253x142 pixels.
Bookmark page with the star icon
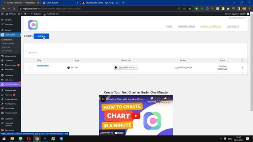click(x=190, y=9)
